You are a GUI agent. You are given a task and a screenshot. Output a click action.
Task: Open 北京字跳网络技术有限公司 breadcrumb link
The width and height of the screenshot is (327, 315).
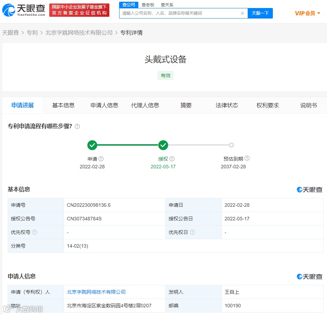point(79,33)
